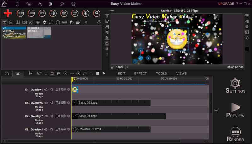Switch to the 3D tab
Viewport: 252px width, 144px height.
pyautogui.click(x=18, y=74)
